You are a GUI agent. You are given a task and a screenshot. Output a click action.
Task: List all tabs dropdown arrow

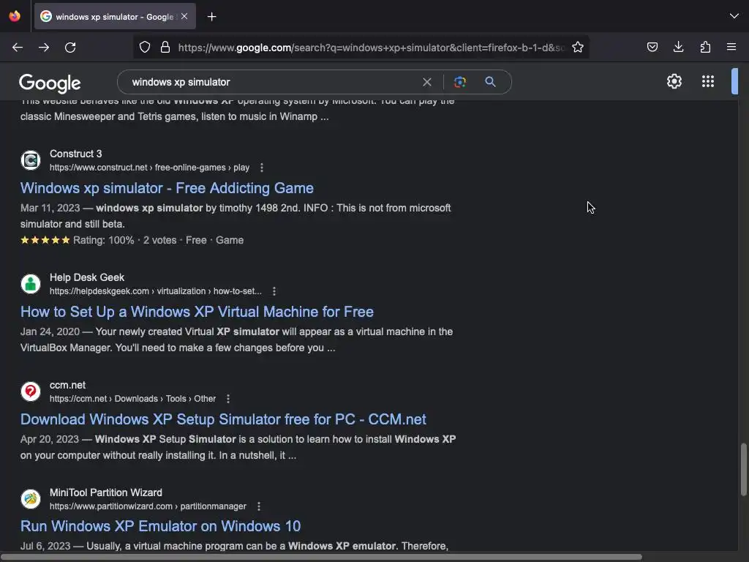pos(734,16)
